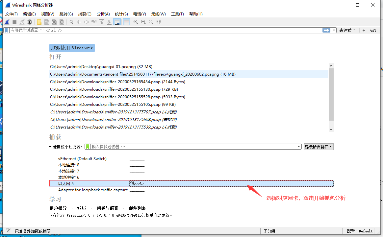Click the zoom in toolbar icon
Viewport: 383px width, 237px height.
pos(136,22)
